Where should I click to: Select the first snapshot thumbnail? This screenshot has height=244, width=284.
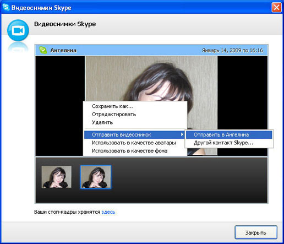[57, 177]
